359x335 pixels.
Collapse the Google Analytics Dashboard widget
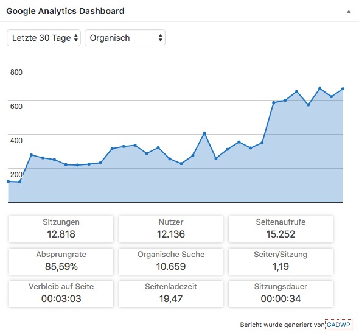[349, 12]
